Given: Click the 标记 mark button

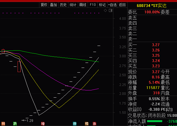Looking at the screenshot, I should click(102, 5).
